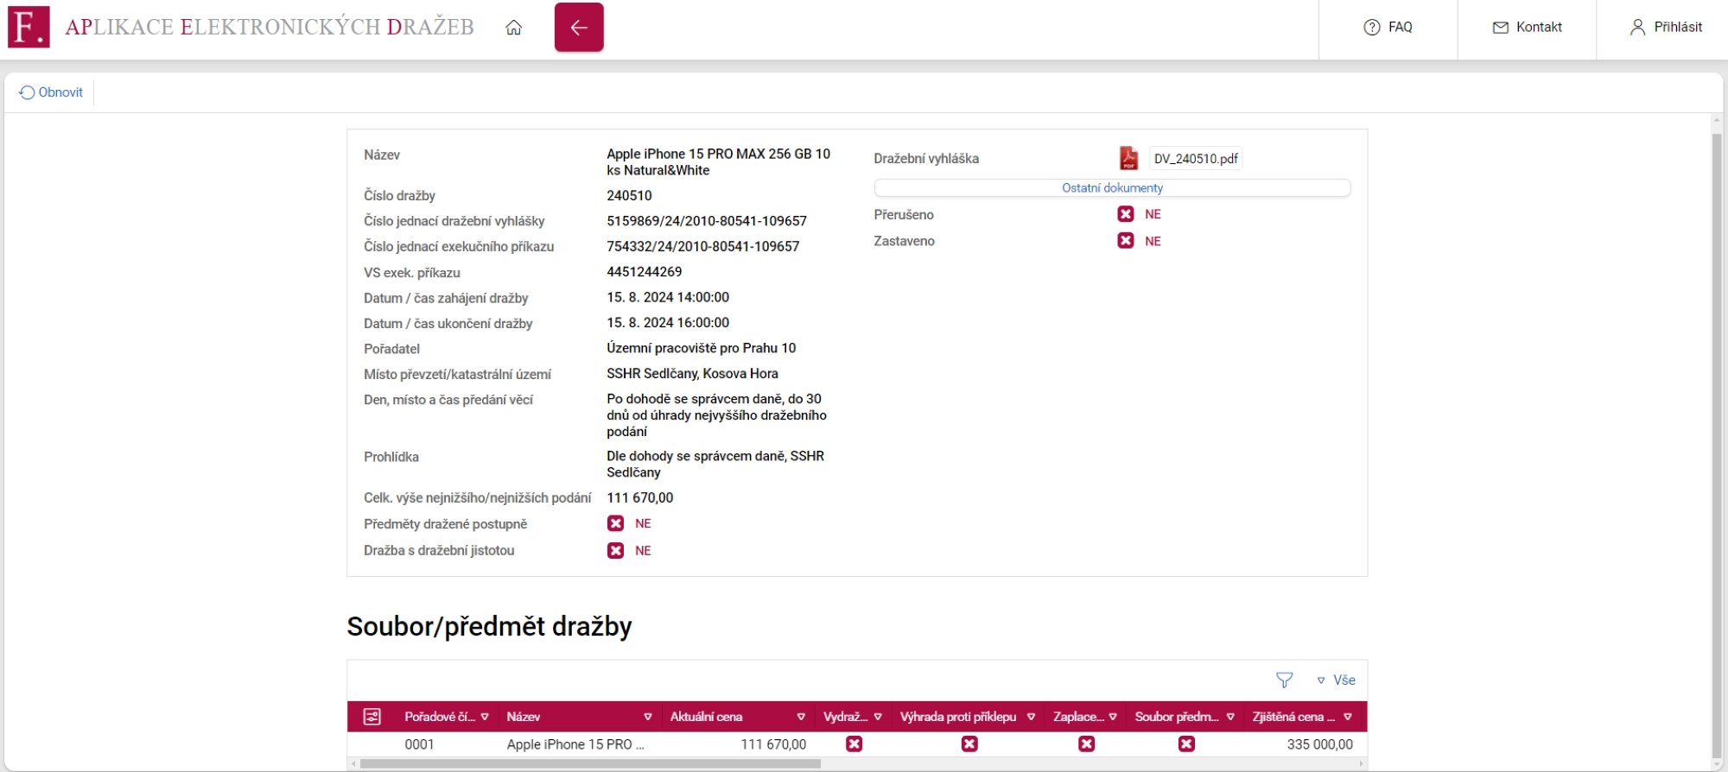The width and height of the screenshot is (1728, 772).
Task: Click the filter funnel icon above table
Action: 1285,680
